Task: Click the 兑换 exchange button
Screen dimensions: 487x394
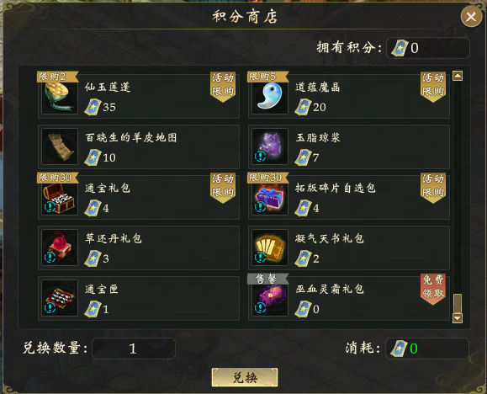Action: (245, 377)
